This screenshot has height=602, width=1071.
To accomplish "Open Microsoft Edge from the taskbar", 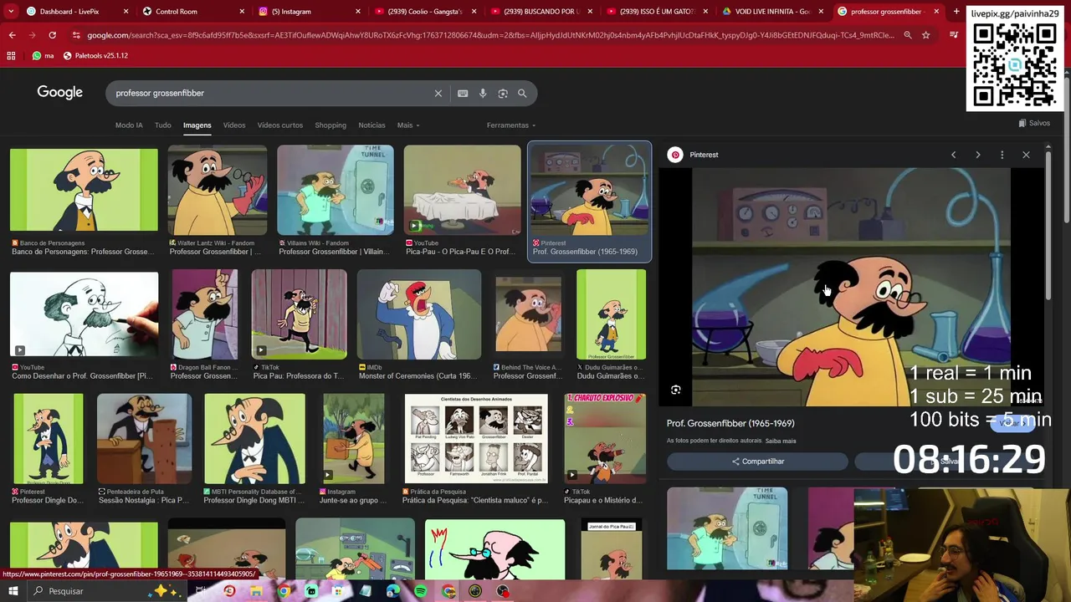I will (393, 591).
